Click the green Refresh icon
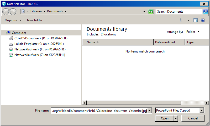The width and height of the screenshot is (210, 126). tap(151, 12)
